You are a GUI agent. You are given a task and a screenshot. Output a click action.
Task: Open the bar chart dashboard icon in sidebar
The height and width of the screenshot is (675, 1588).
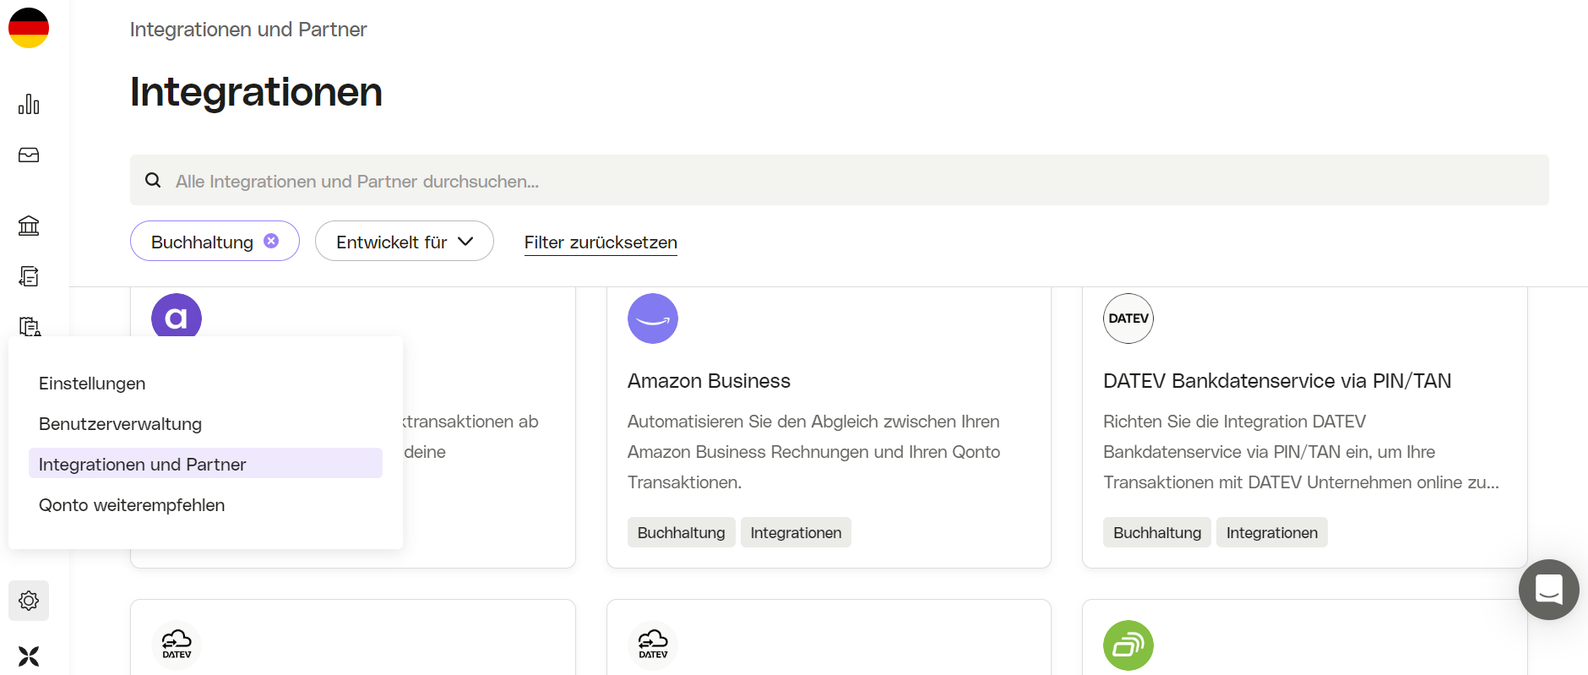[x=29, y=104]
